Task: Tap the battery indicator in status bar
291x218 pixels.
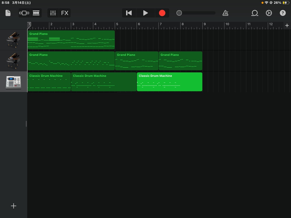Action: pyautogui.click(x=285, y=3)
